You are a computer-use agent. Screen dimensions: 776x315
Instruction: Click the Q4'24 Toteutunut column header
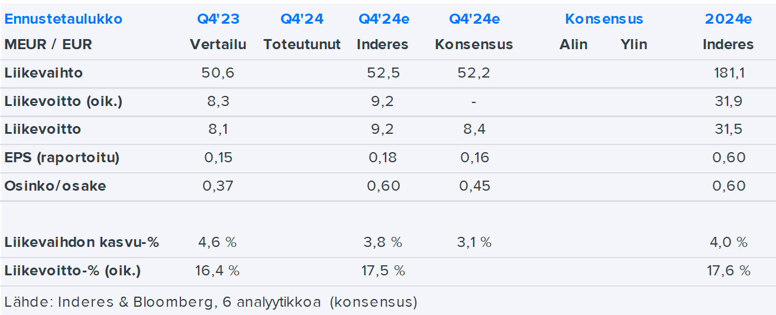[x=302, y=19]
